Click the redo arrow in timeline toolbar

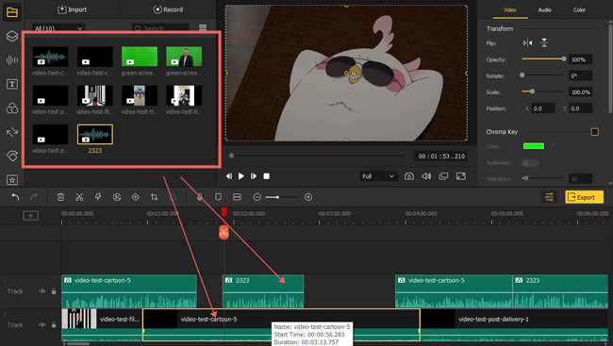click(34, 197)
